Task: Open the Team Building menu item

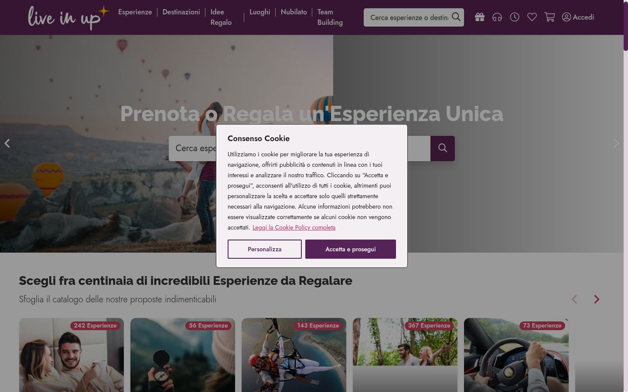Action: 330,17
